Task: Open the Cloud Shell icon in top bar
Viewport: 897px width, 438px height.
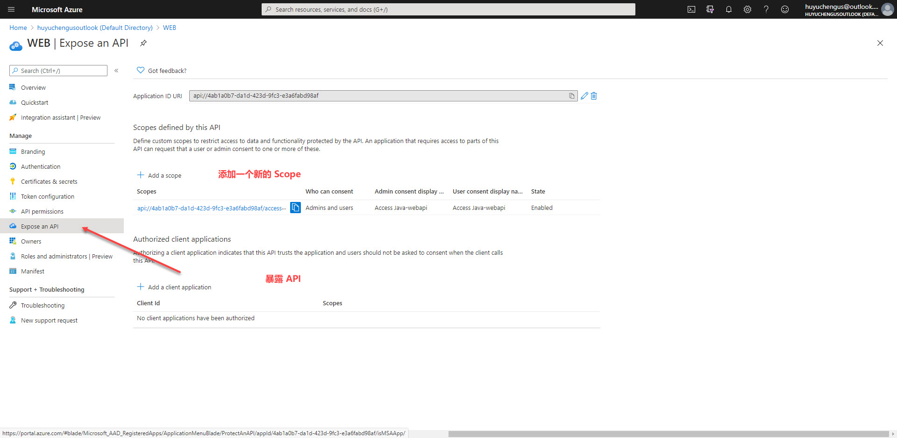Action: point(691,9)
